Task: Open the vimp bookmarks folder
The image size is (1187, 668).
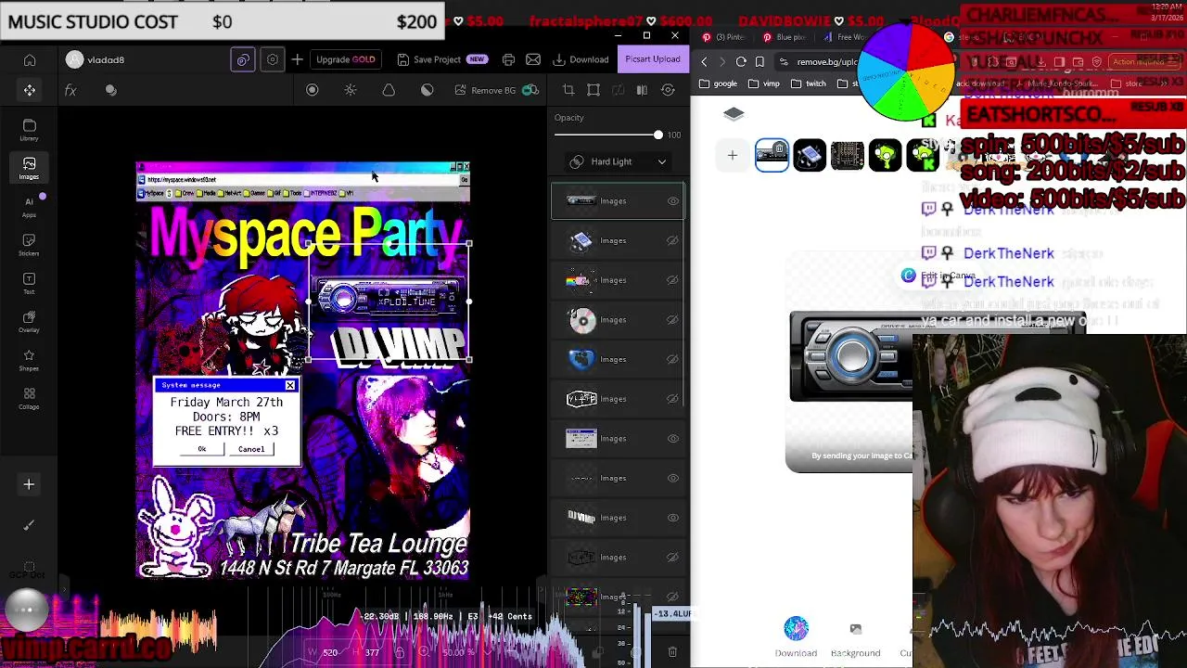Action: [764, 83]
